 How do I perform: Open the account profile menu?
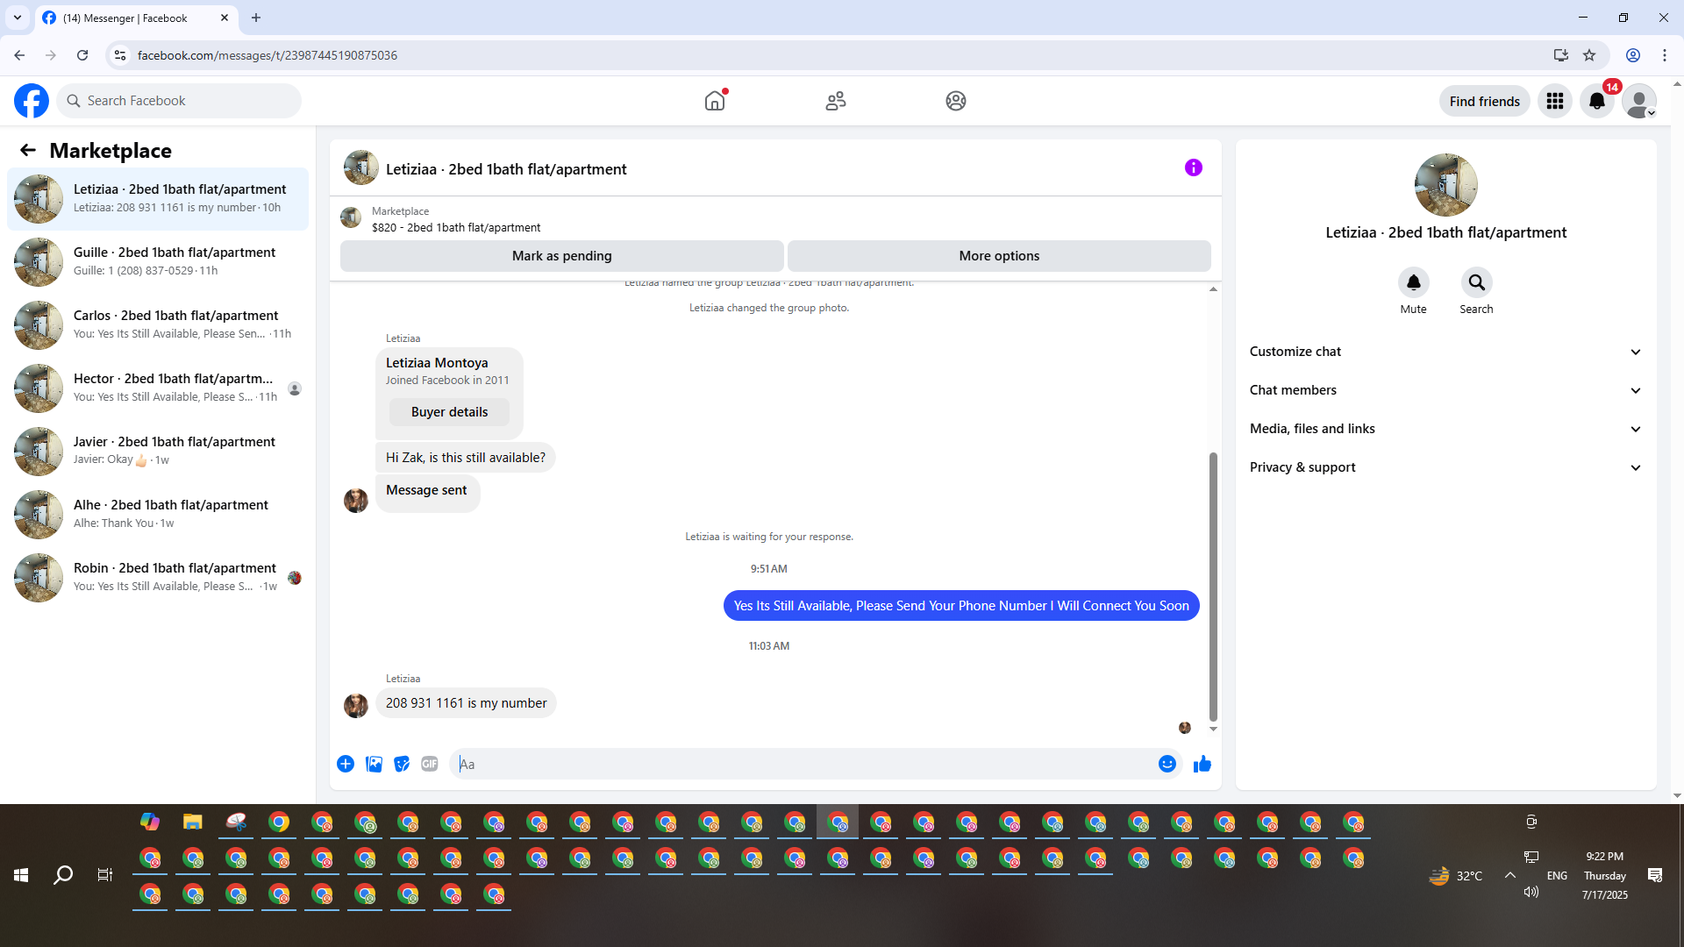(1638, 101)
